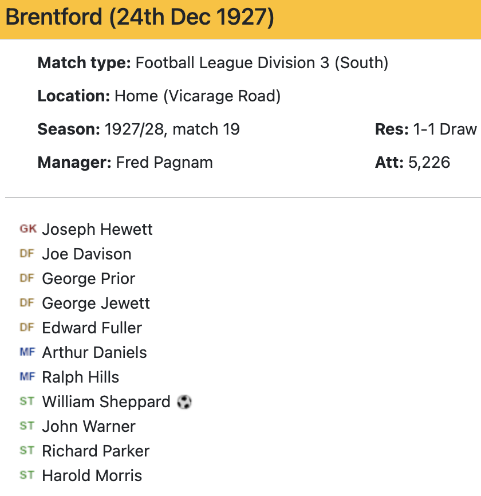Screen dimensions: 481x496
Task: Click the DF icon beside Edward Fuller
Action: 27,328
